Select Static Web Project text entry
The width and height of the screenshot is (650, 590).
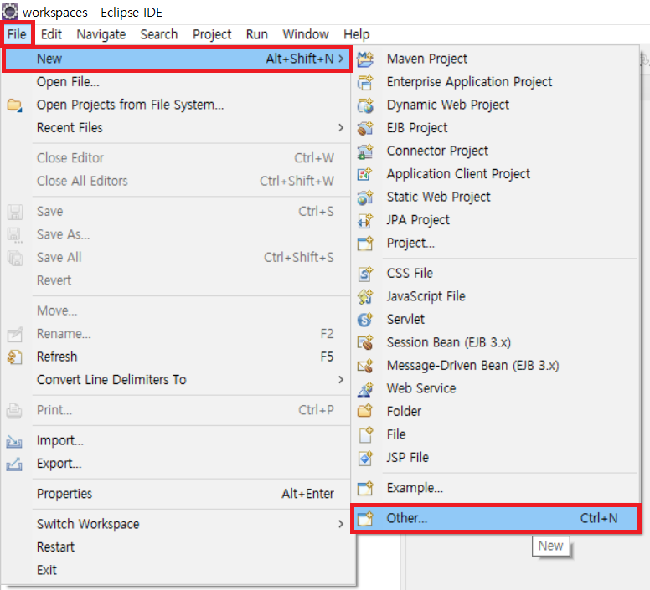click(439, 197)
